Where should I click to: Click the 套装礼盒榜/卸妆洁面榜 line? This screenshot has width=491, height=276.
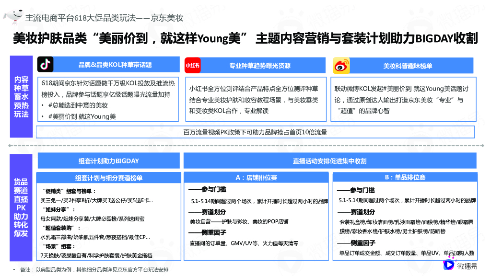pyautogui.click(x=406, y=222)
